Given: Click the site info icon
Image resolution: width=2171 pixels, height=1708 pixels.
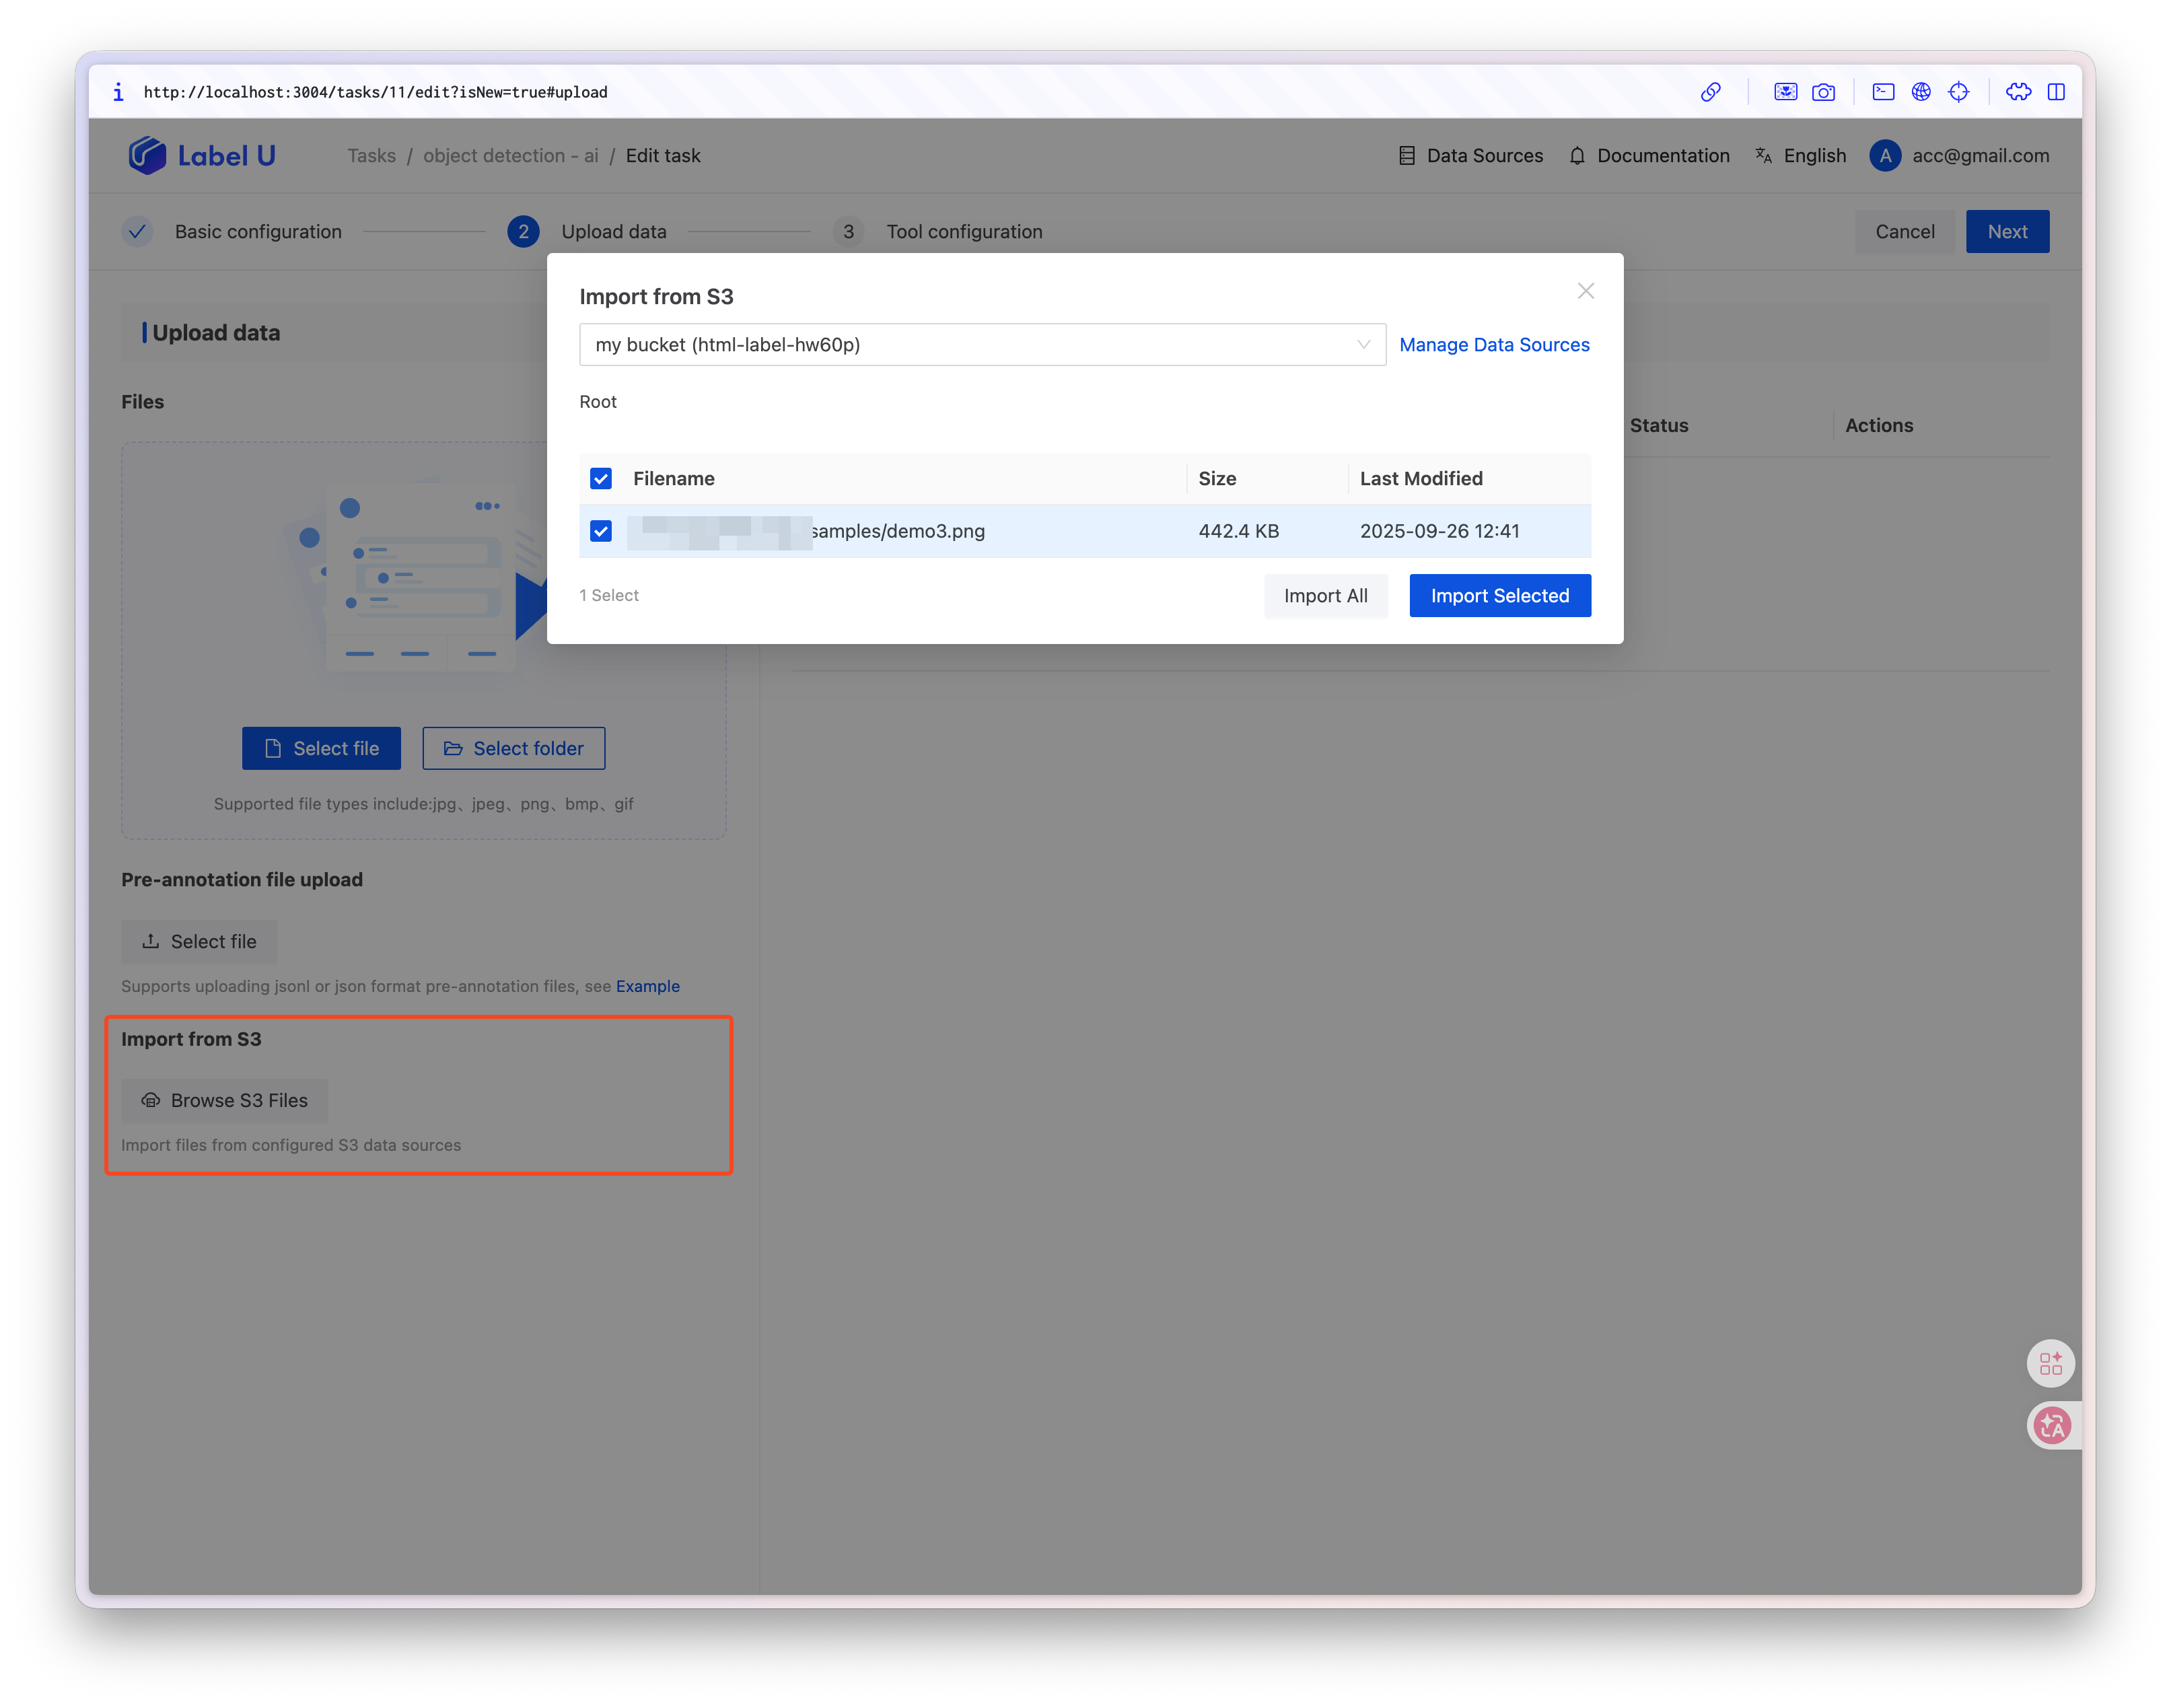Looking at the screenshot, I should tap(118, 92).
